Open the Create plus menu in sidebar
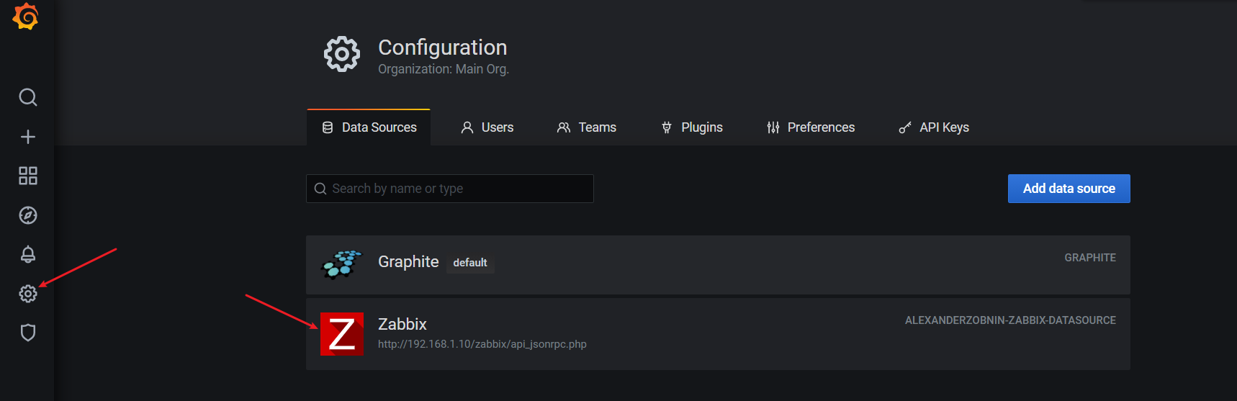Viewport: 1237px width, 401px height. [28, 137]
